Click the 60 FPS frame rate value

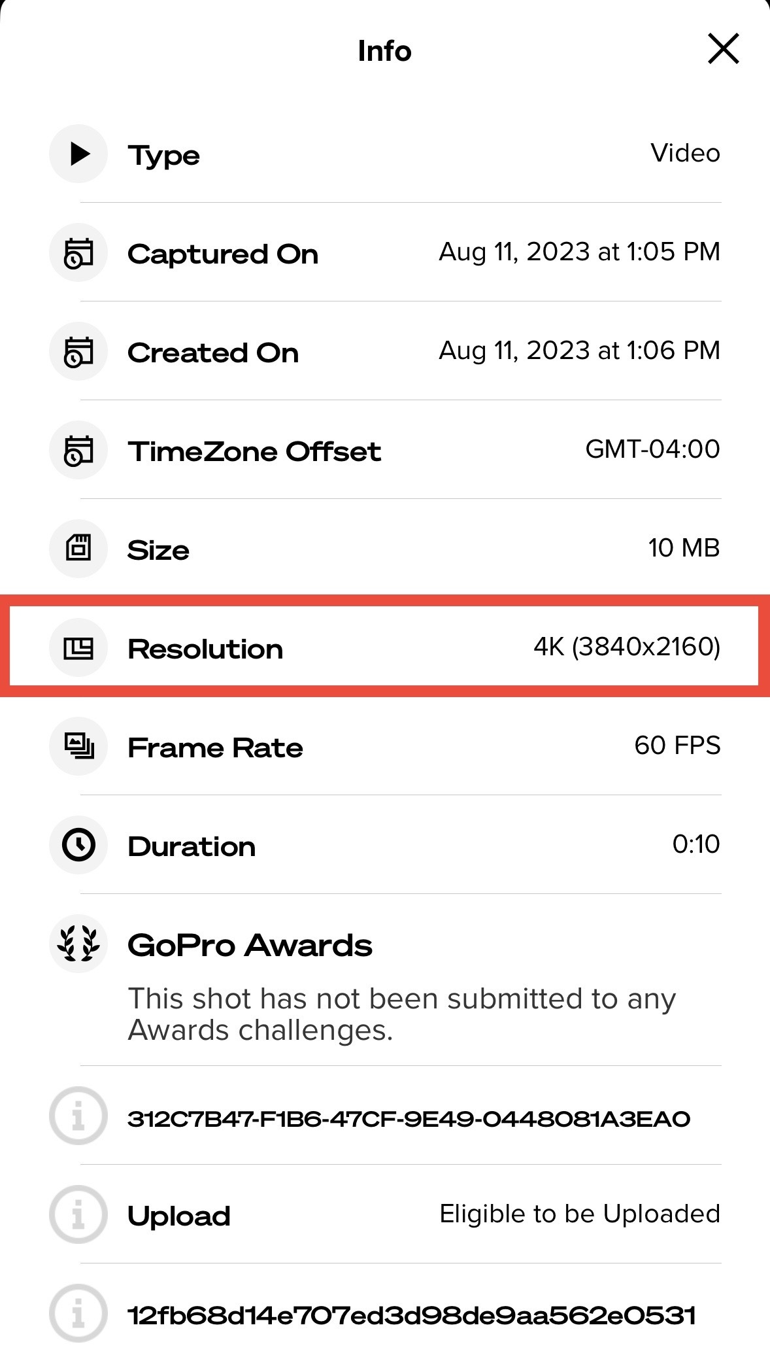click(x=678, y=744)
